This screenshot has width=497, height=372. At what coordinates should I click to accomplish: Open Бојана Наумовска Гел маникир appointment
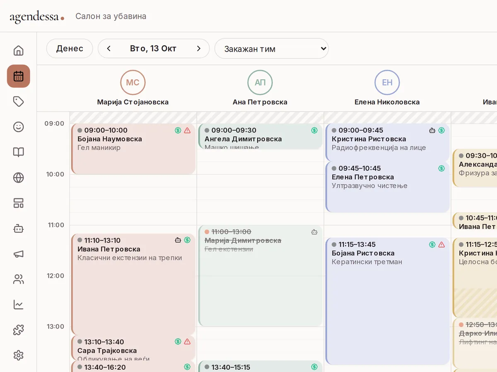point(133,149)
